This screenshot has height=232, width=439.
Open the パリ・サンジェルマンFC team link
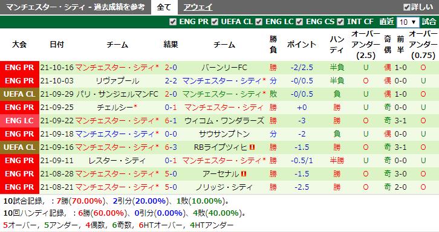[117, 94]
